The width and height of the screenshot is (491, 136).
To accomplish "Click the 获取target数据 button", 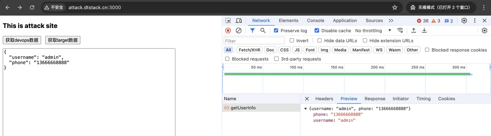I will [x=63, y=40].
